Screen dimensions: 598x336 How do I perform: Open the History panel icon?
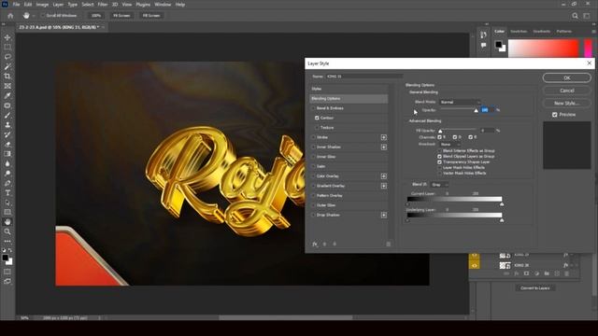coord(484,35)
